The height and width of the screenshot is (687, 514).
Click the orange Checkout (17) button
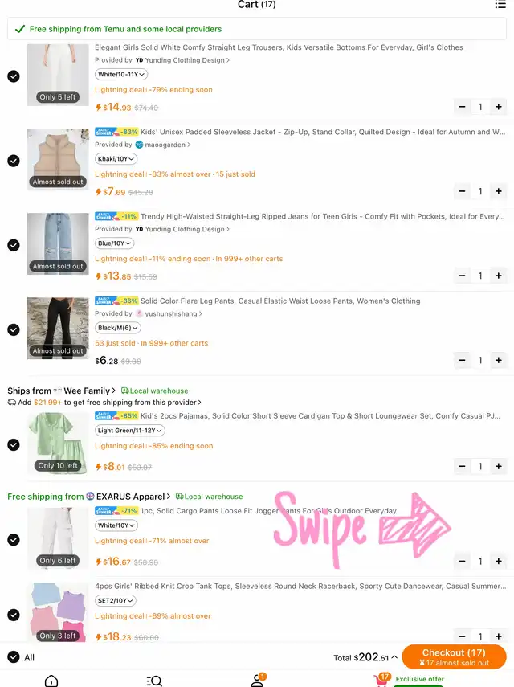tap(454, 656)
